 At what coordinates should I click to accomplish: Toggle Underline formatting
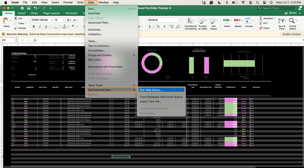tap(46, 26)
